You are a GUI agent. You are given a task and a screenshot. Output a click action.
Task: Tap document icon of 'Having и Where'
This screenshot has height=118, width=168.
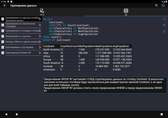[x=3, y=42]
